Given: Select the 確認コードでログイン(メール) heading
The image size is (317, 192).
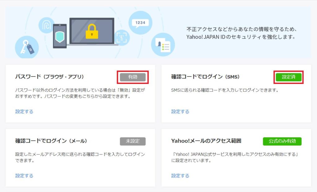Looking at the screenshot, I should 51,141.
